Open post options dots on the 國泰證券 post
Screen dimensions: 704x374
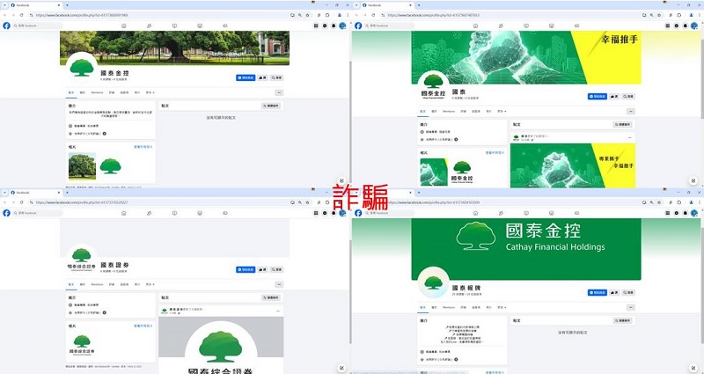(x=278, y=312)
